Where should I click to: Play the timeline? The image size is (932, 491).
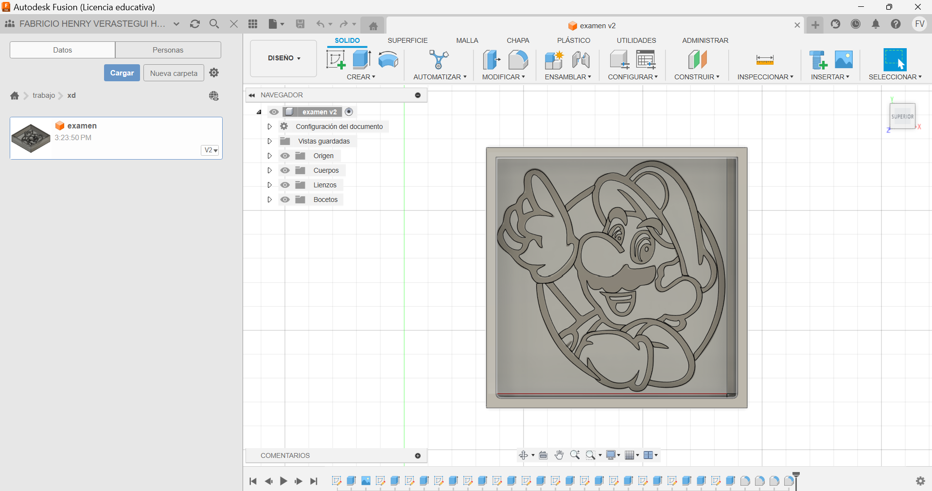283,481
